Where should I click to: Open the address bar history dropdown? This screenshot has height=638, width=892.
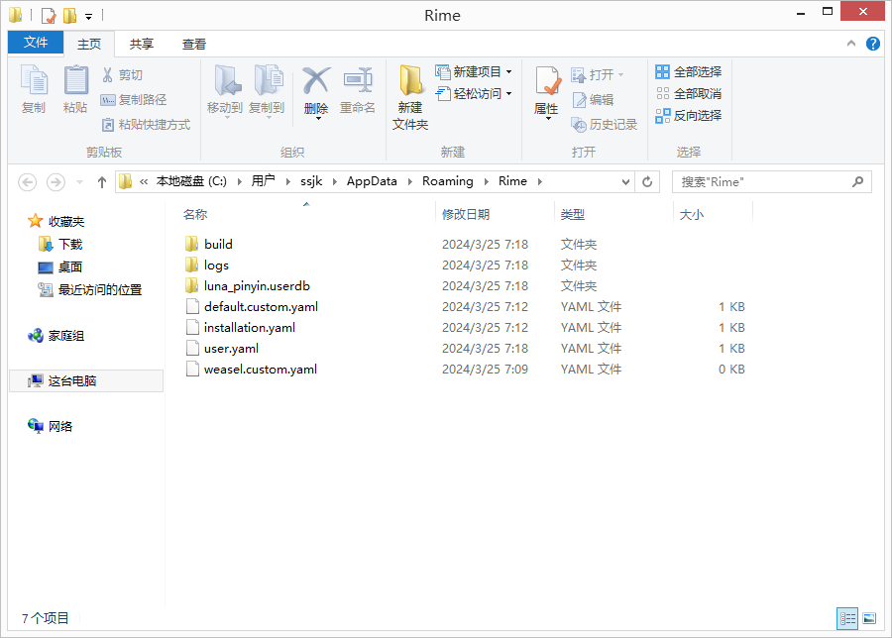click(625, 182)
